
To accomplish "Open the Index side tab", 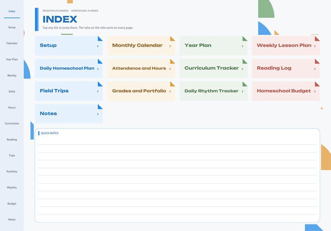I will (x=12, y=11).
